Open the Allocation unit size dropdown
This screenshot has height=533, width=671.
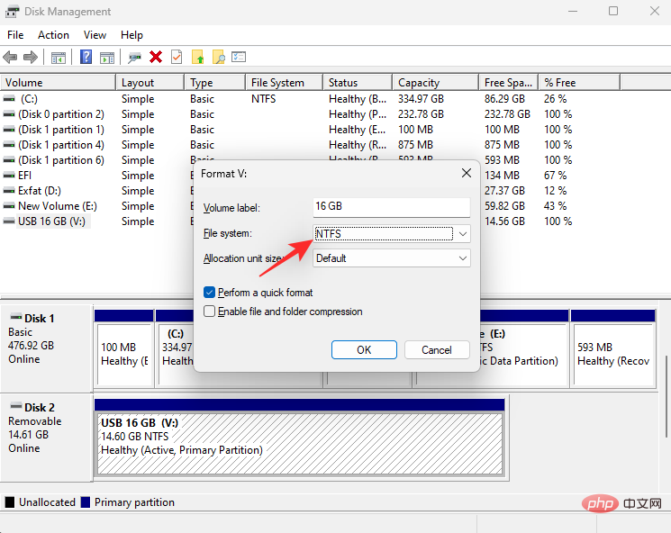pos(392,258)
